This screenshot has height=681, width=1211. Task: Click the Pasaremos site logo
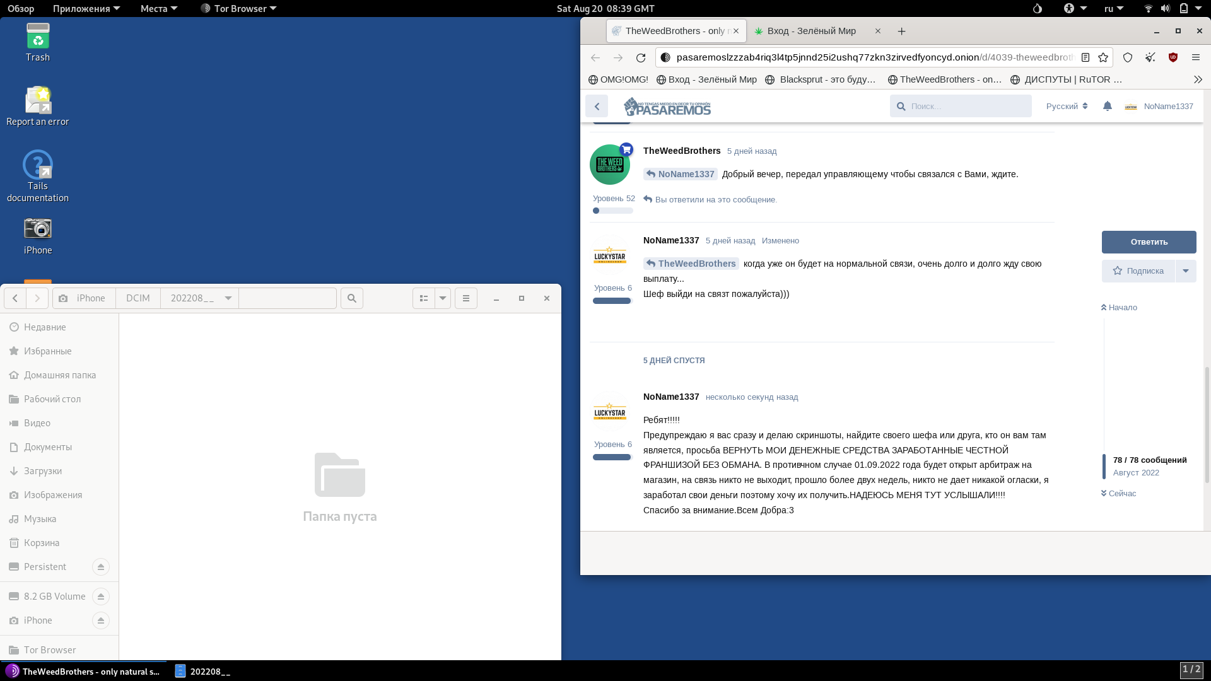coord(667,107)
